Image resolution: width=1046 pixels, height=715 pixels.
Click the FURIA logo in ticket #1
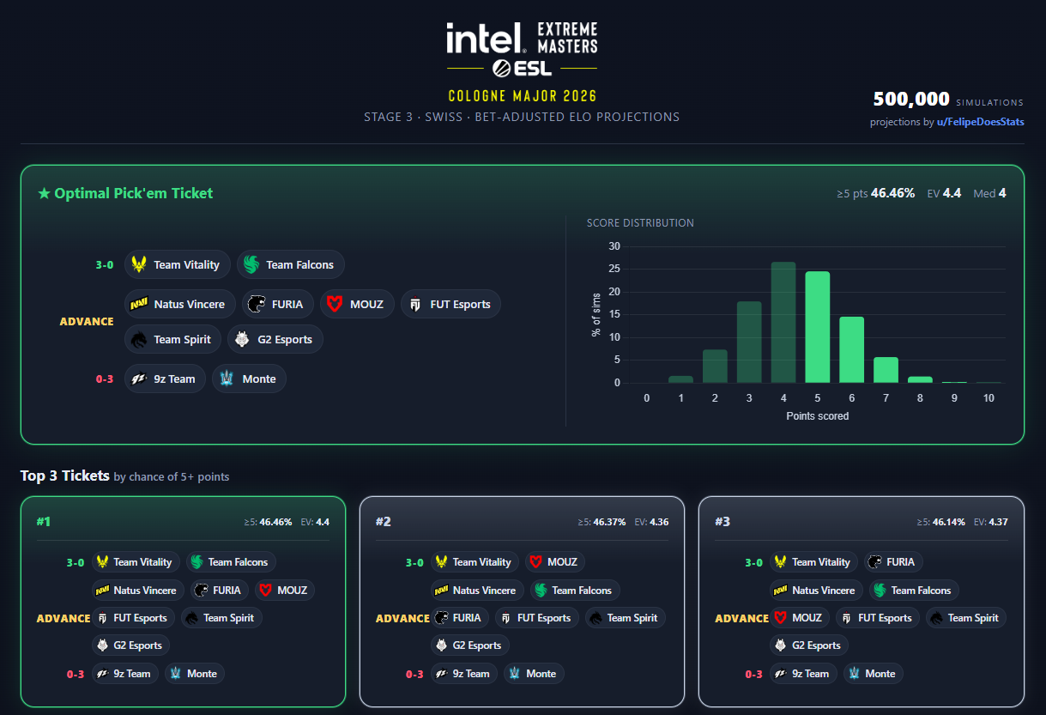coord(201,591)
